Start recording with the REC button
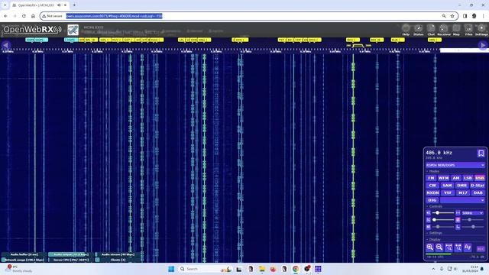 click(481, 248)
